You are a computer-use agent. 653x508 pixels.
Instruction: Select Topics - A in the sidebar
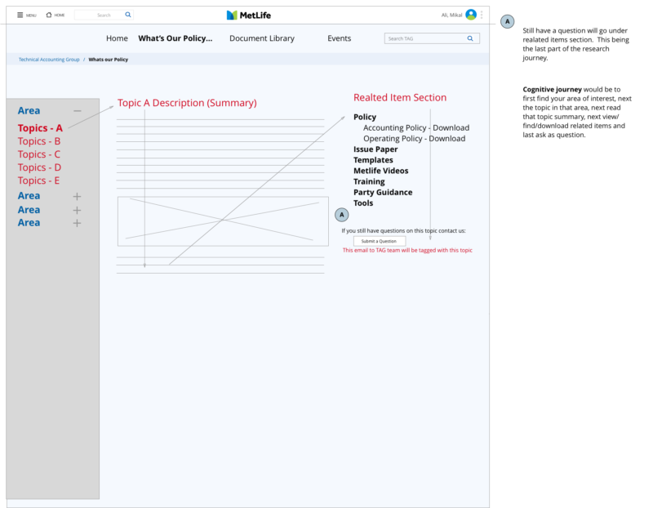pyautogui.click(x=40, y=128)
